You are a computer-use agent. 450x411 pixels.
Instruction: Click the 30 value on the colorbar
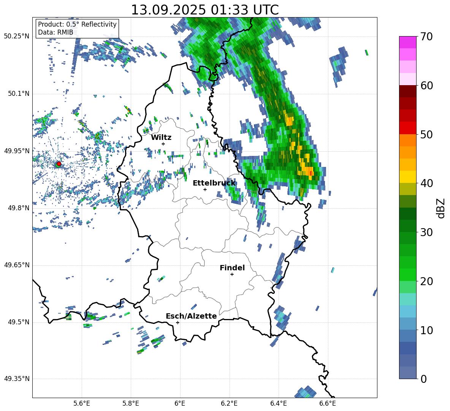point(426,232)
